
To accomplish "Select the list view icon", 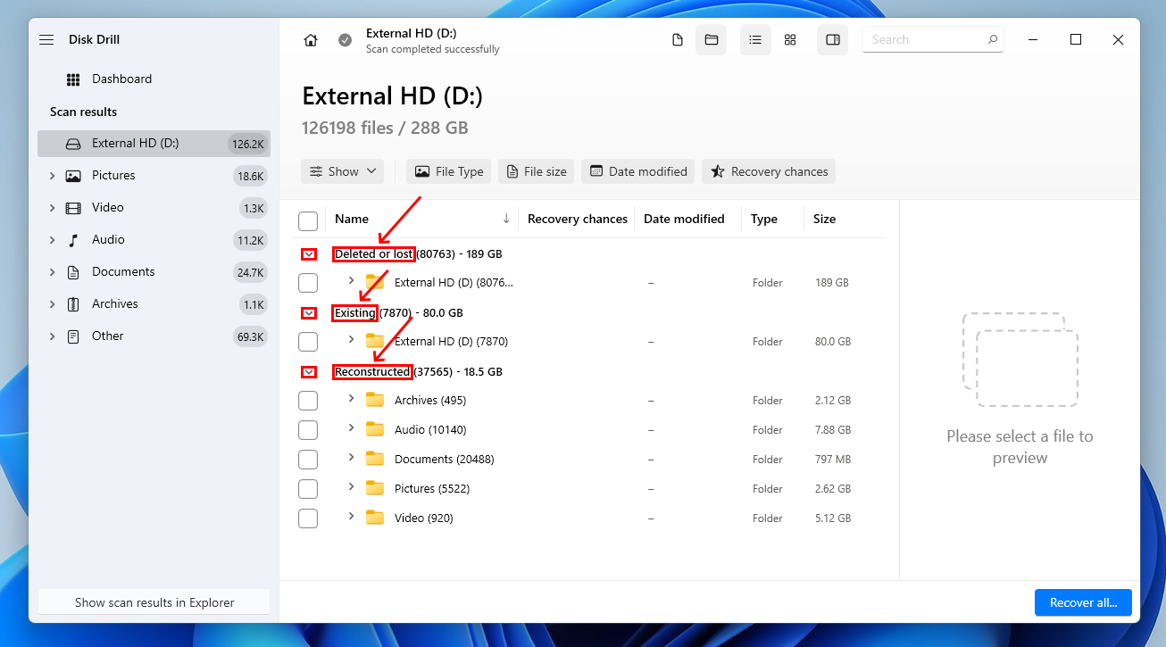I will [755, 40].
